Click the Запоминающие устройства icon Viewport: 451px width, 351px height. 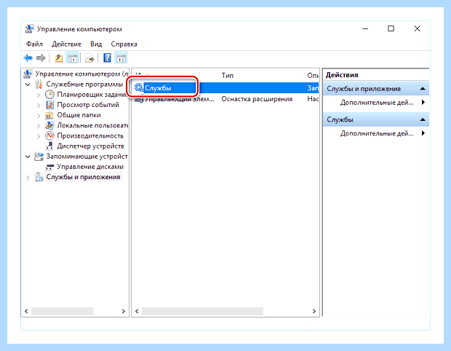pos(39,157)
